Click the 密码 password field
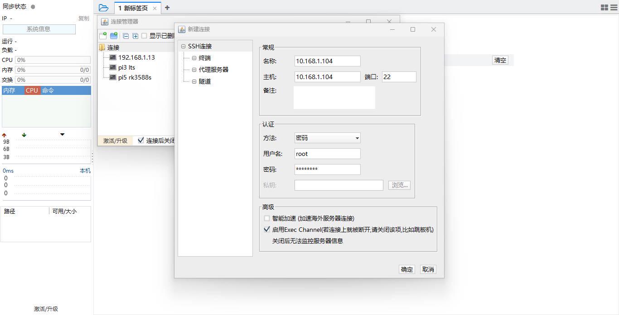 click(x=327, y=169)
